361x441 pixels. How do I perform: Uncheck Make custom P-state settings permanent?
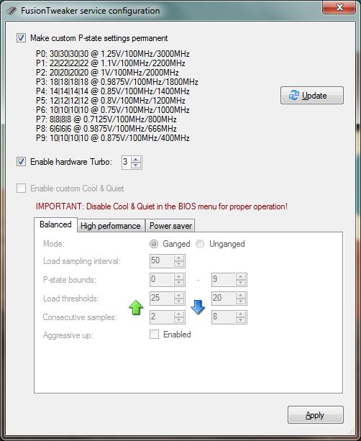[21, 38]
